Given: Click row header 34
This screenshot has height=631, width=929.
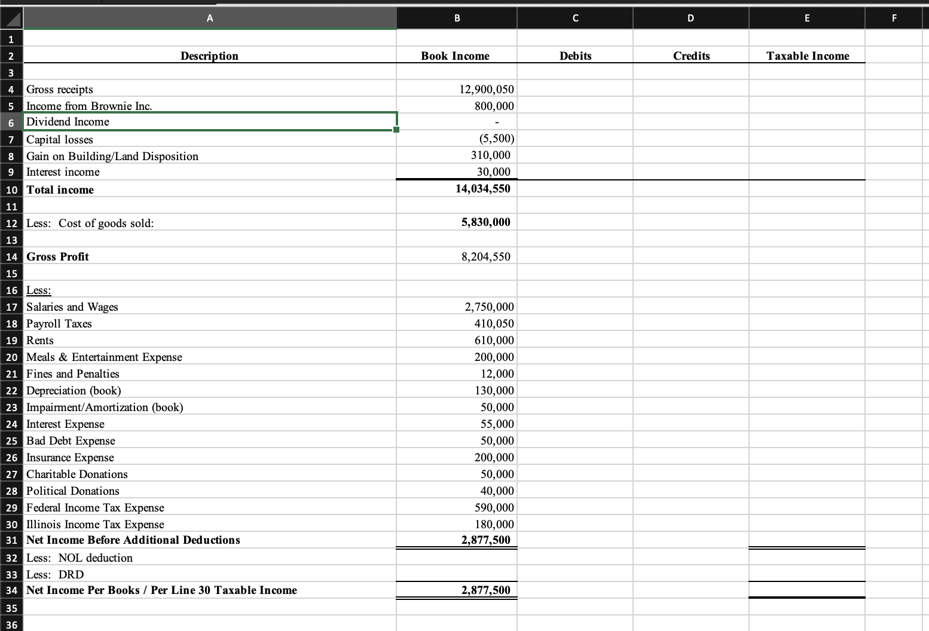Looking at the screenshot, I should [11, 590].
